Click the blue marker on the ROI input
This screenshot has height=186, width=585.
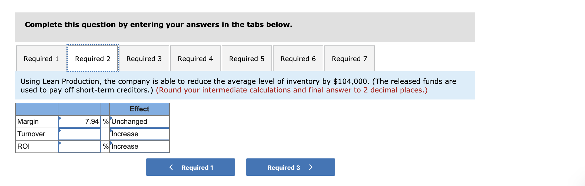pyautogui.click(x=59, y=143)
